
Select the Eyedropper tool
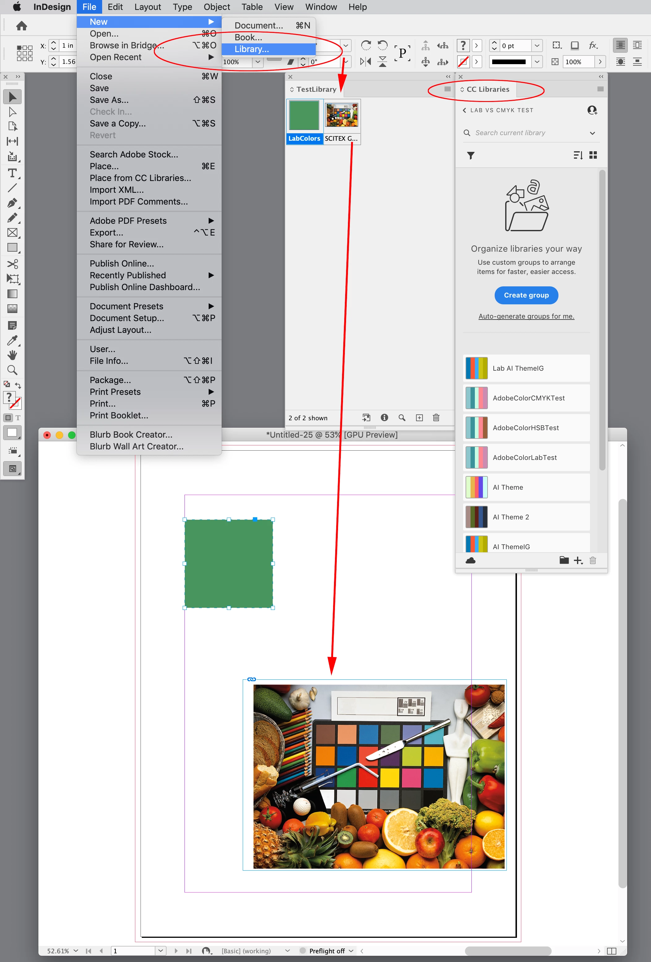12,340
